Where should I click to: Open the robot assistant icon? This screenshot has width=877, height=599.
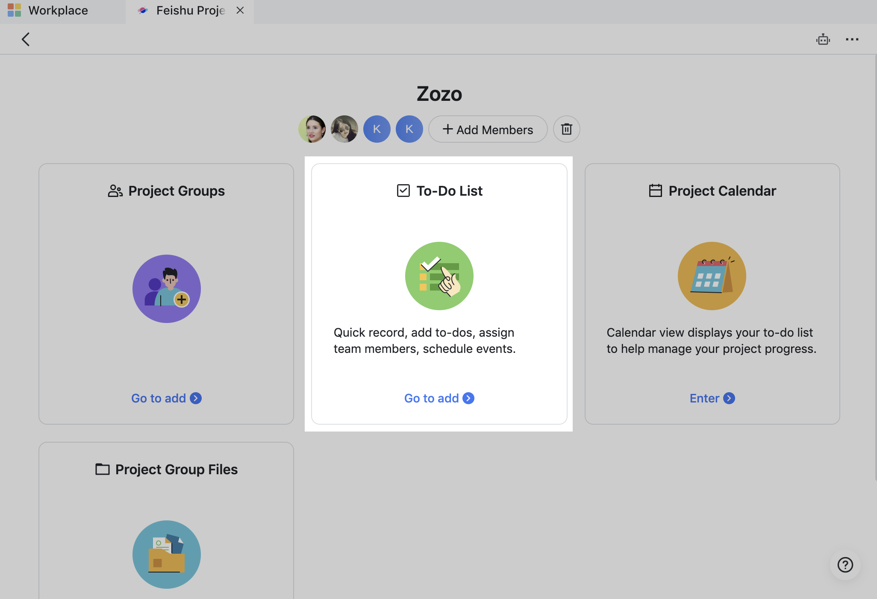coord(823,39)
